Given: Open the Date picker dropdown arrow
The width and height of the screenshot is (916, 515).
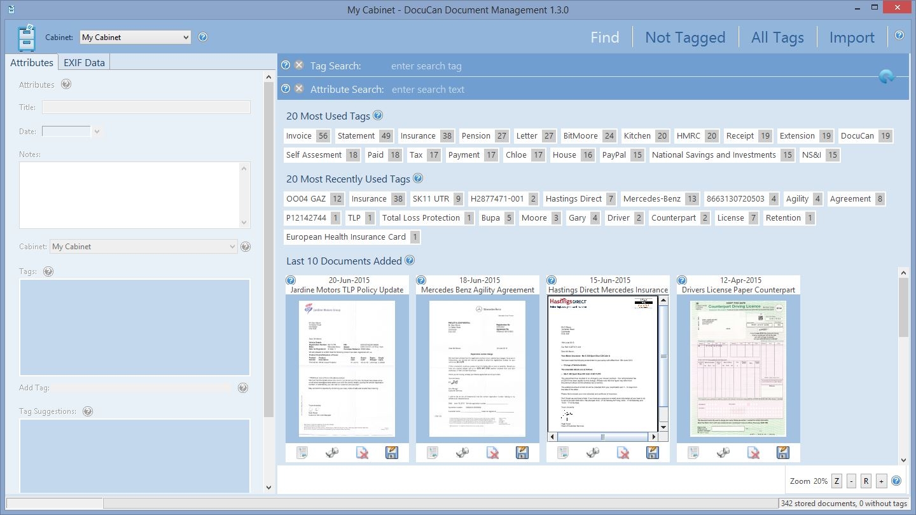Looking at the screenshot, I should (x=97, y=132).
